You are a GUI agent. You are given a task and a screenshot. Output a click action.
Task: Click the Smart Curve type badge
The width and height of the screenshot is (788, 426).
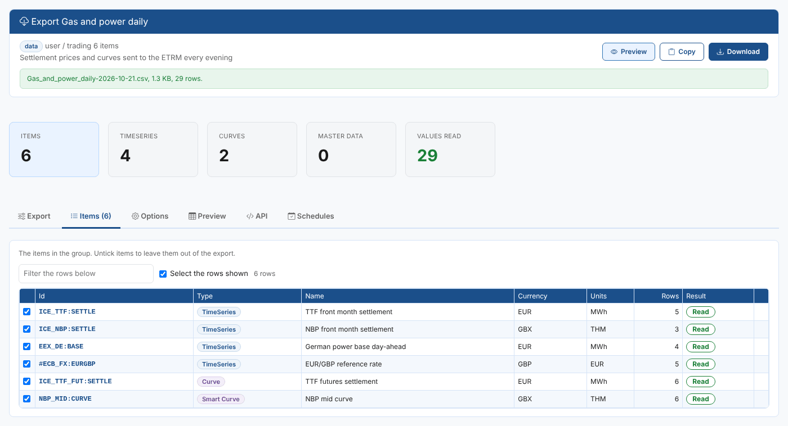click(x=221, y=399)
